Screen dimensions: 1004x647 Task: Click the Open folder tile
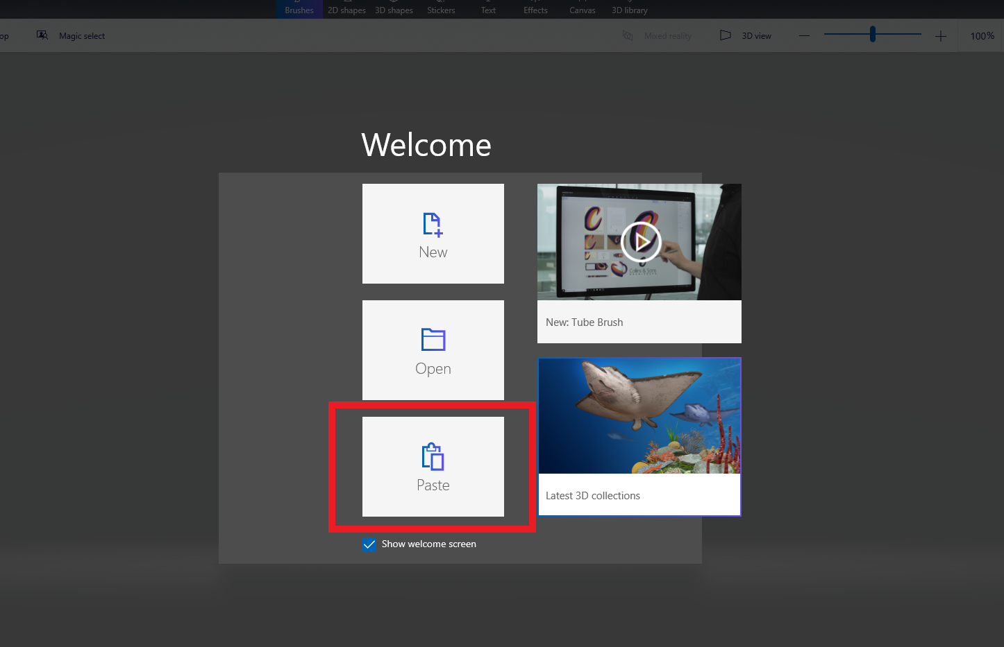433,350
